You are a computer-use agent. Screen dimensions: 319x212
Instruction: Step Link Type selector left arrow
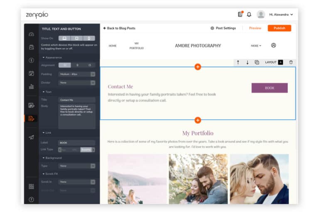point(60,150)
